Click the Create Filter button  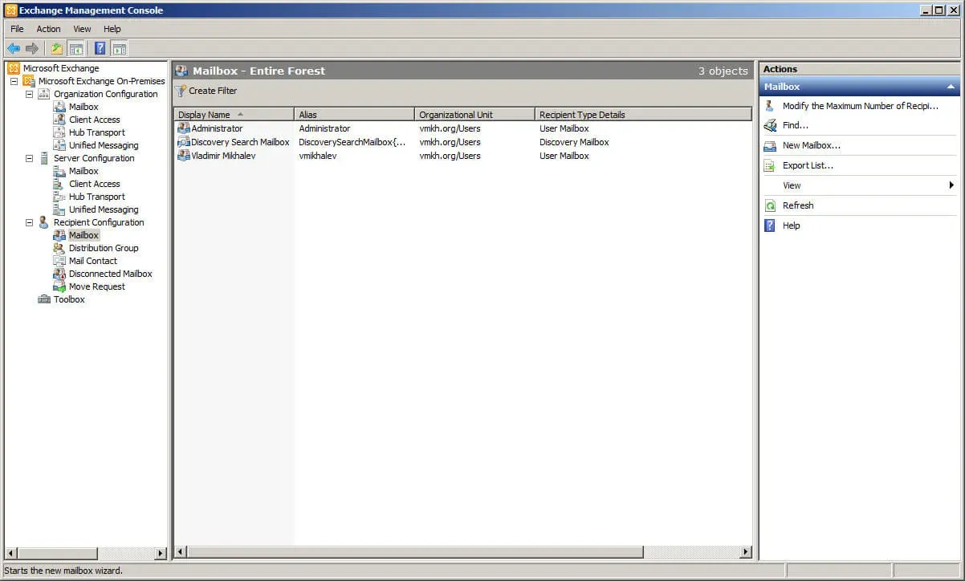(206, 91)
